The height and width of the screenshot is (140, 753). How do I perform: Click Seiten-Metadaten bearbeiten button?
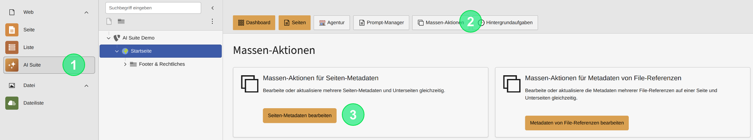pyautogui.click(x=300, y=116)
